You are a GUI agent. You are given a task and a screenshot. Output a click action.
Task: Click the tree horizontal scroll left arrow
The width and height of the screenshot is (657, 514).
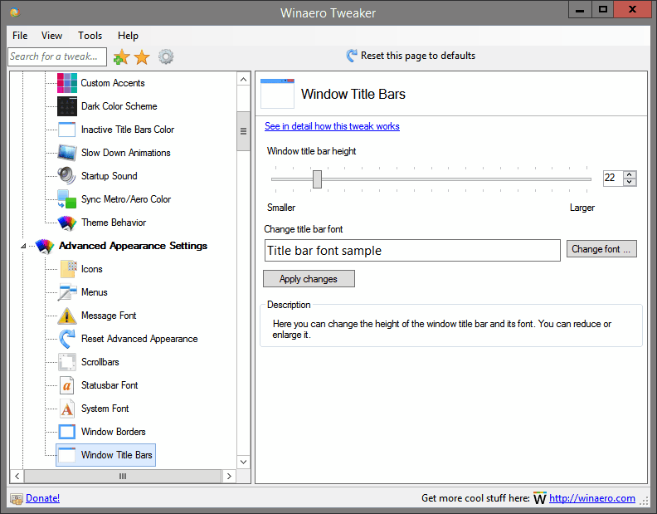[17, 477]
